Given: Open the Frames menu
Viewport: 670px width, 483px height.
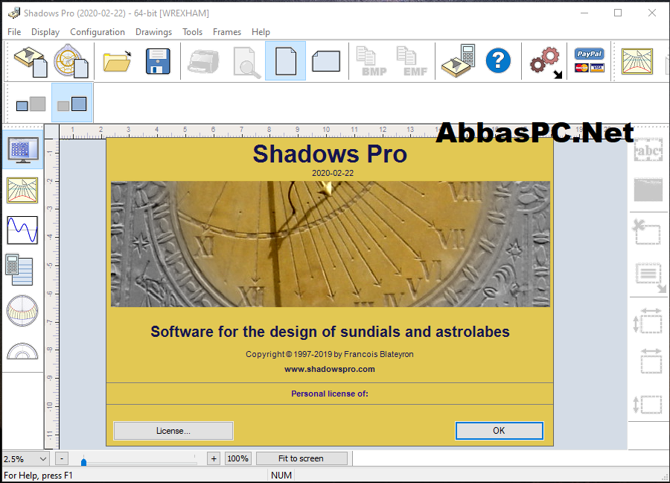Looking at the screenshot, I should pos(227,32).
